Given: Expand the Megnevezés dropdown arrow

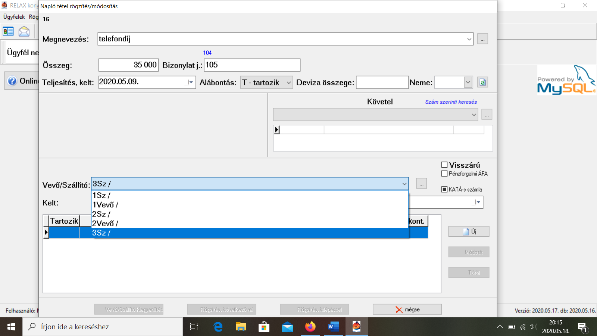Looking at the screenshot, I should coord(469,39).
